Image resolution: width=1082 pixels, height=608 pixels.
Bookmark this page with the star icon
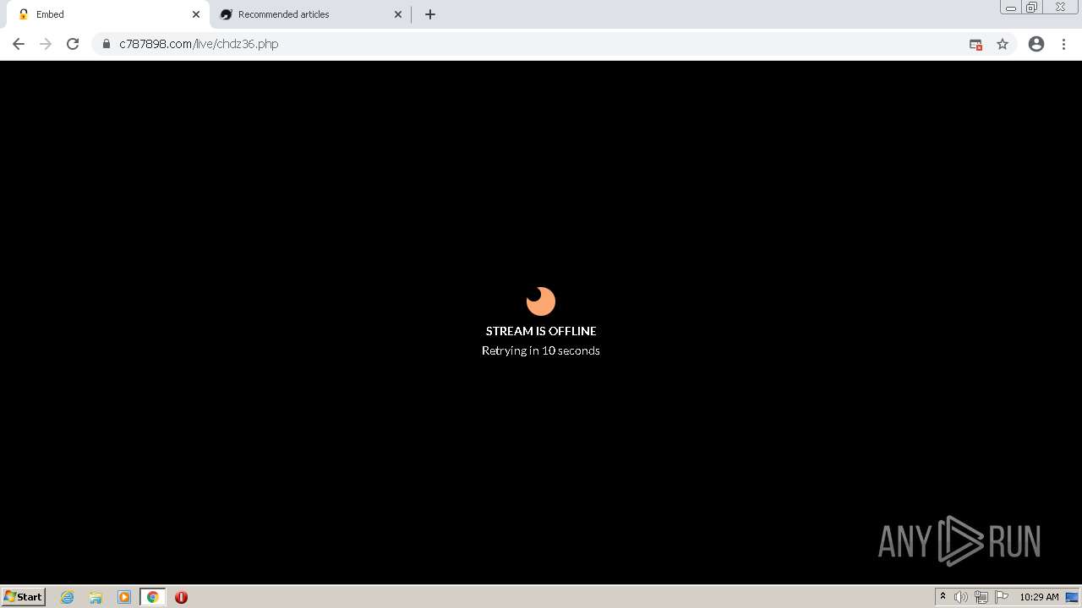click(x=1003, y=44)
